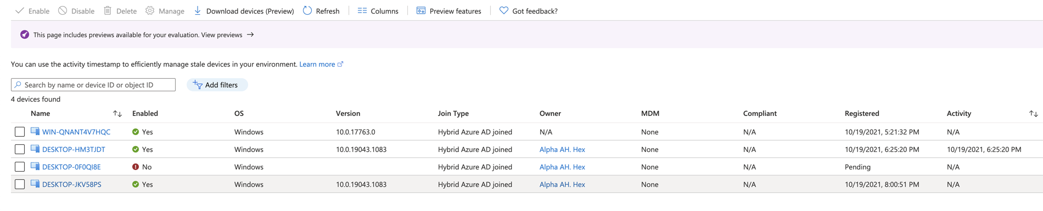
Task: Click the Disable circle-slash icon
Action: tap(63, 10)
